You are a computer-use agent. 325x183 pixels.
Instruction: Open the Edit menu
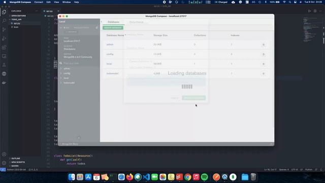[49, 2]
